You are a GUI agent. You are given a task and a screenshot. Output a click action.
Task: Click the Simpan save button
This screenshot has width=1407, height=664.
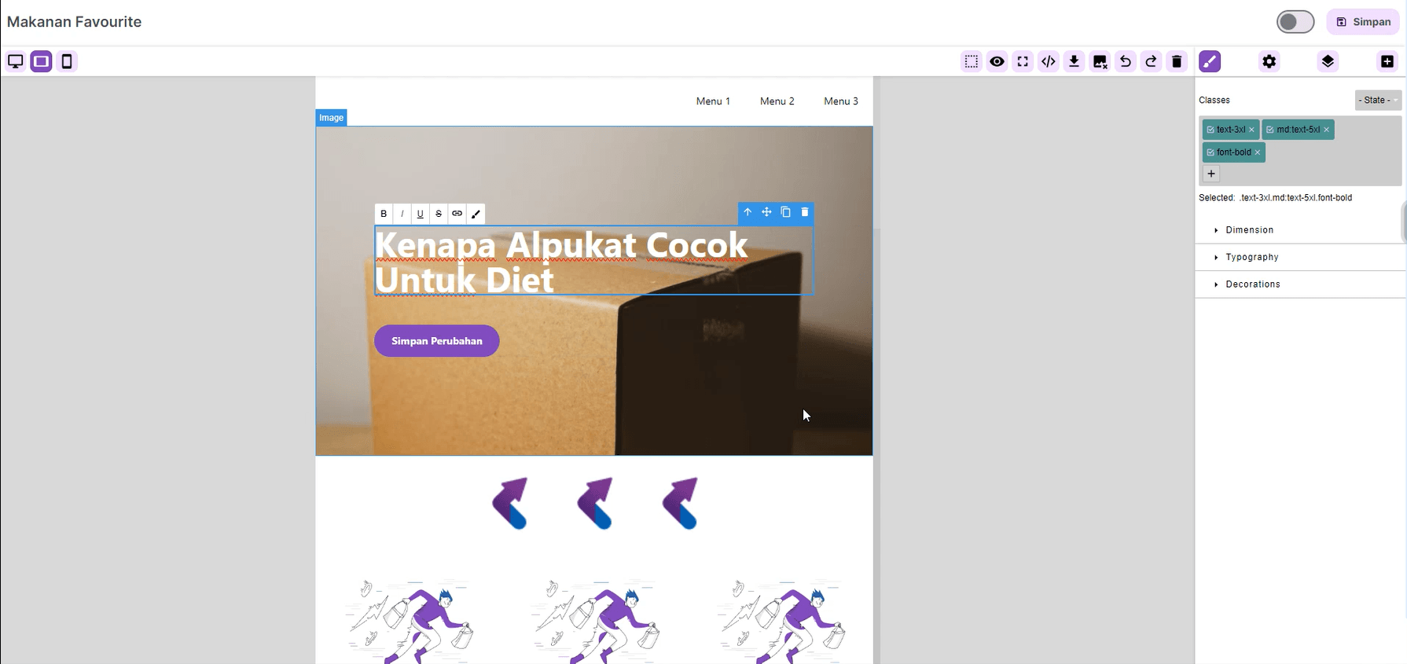click(x=1363, y=22)
